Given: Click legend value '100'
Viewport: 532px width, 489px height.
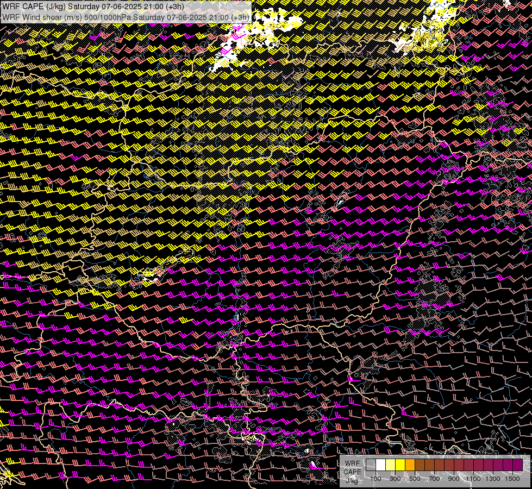Looking at the screenshot, I should coord(375,479).
